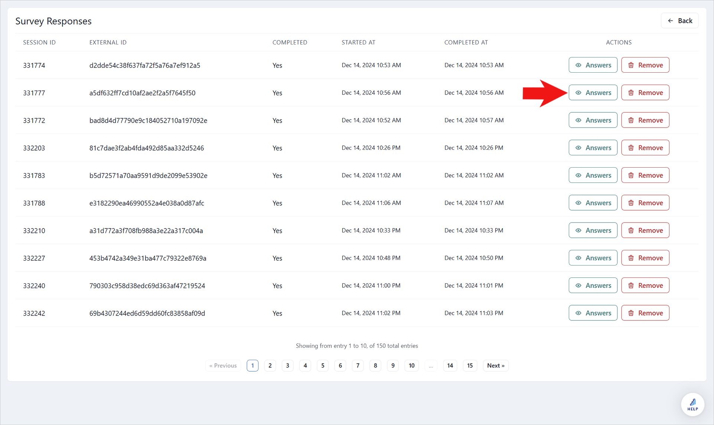Click the 'Dec 14, 2024 10:57 AM' completed time
The image size is (714, 425).
point(474,120)
